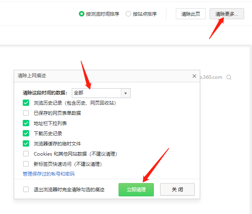Click the 清除此页 button
Screen dimensions: 252x214
(190, 14)
